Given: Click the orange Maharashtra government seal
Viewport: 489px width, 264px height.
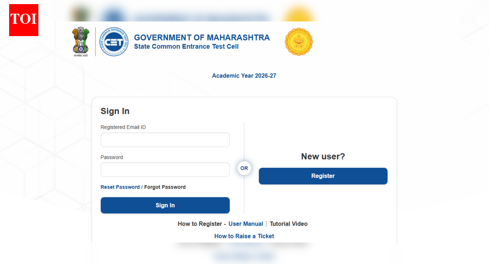Looking at the screenshot, I should pos(298,42).
